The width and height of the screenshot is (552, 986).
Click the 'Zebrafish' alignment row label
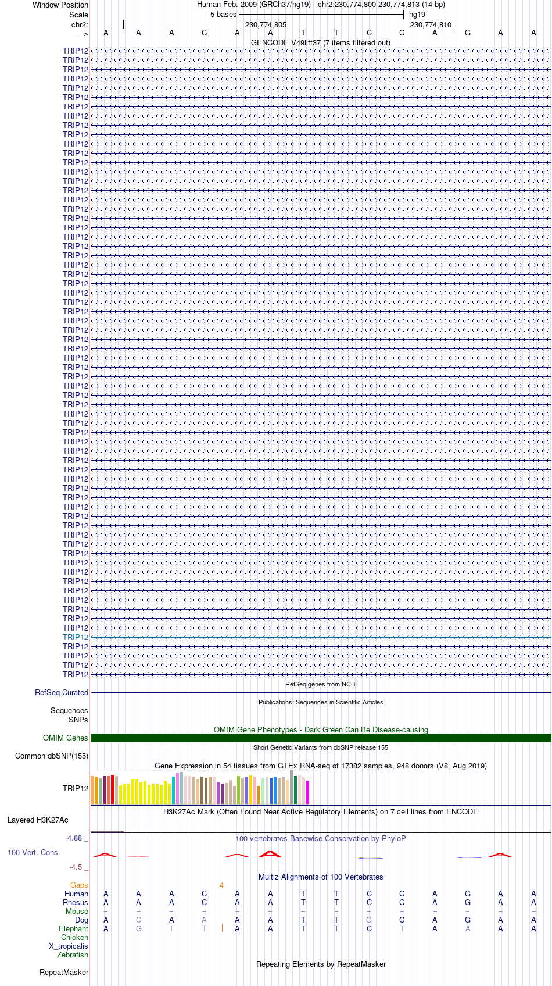point(73,955)
